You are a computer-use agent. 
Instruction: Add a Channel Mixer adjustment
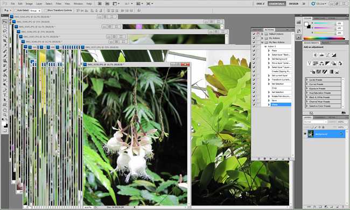click(340, 63)
